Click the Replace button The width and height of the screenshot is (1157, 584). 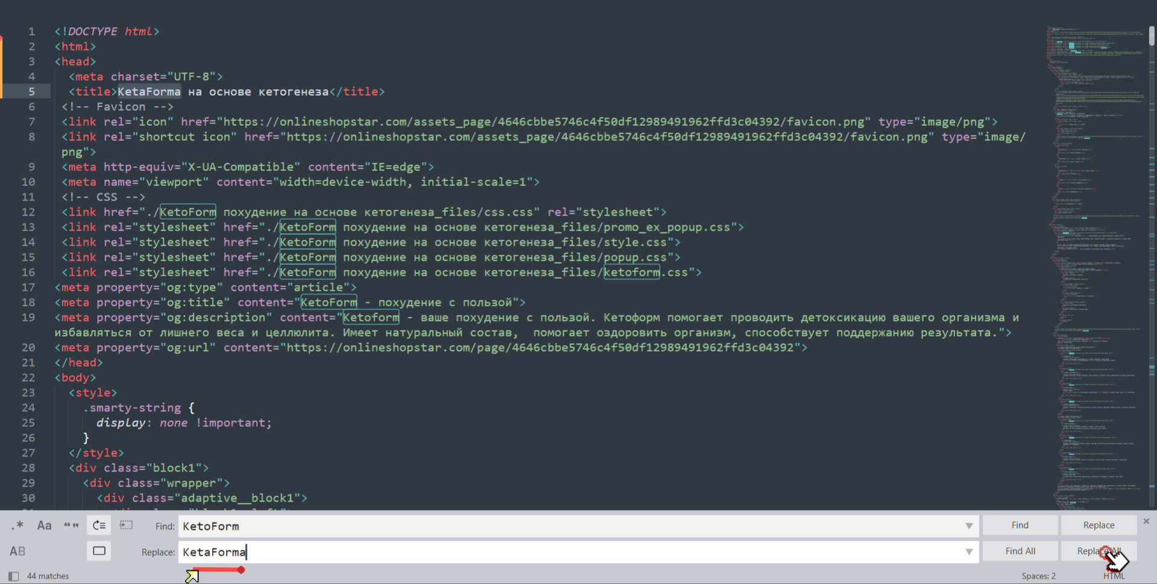[1099, 525]
